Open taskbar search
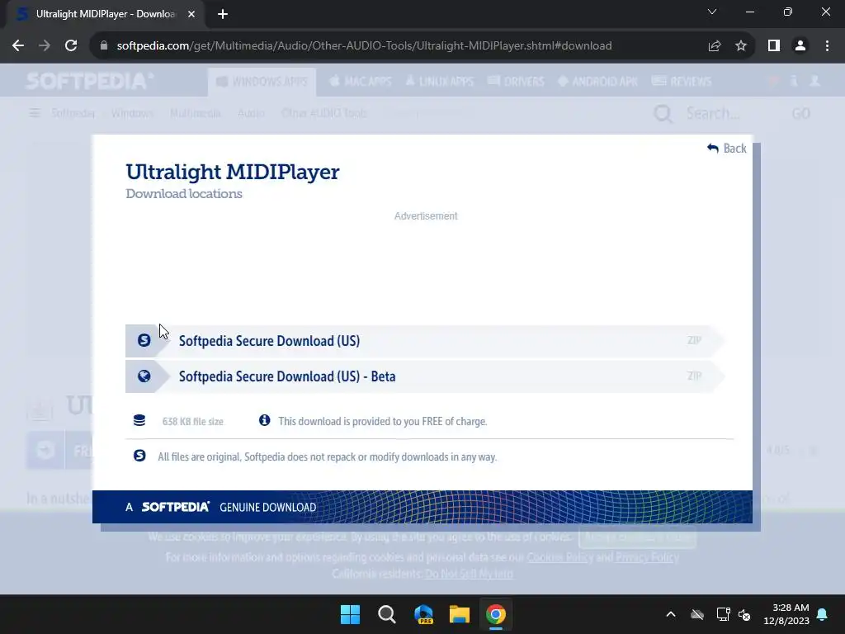The height and width of the screenshot is (634, 845). 387,614
